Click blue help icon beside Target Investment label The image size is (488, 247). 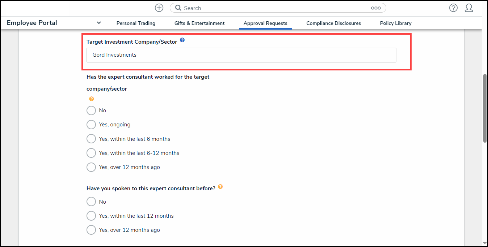point(182,40)
